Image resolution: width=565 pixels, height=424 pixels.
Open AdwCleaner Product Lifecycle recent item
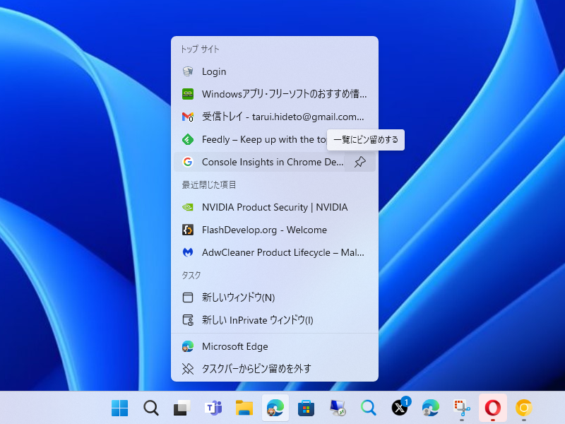click(x=275, y=252)
